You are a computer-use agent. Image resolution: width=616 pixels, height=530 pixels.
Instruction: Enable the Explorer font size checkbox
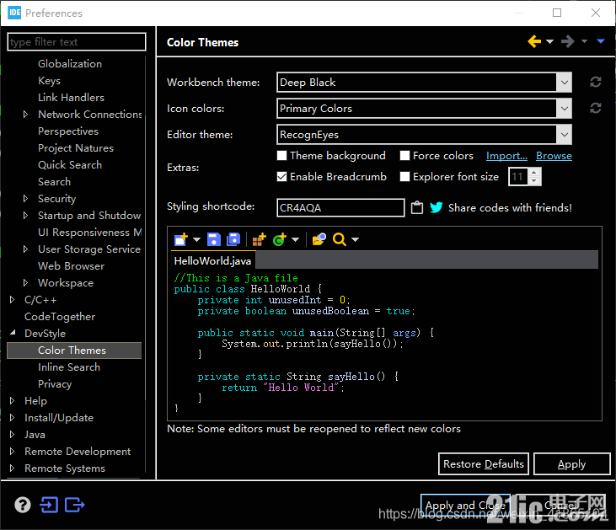(x=404, y=177)
